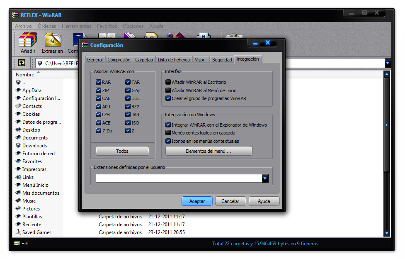Click Nombre column header to sort

point(37,75)
